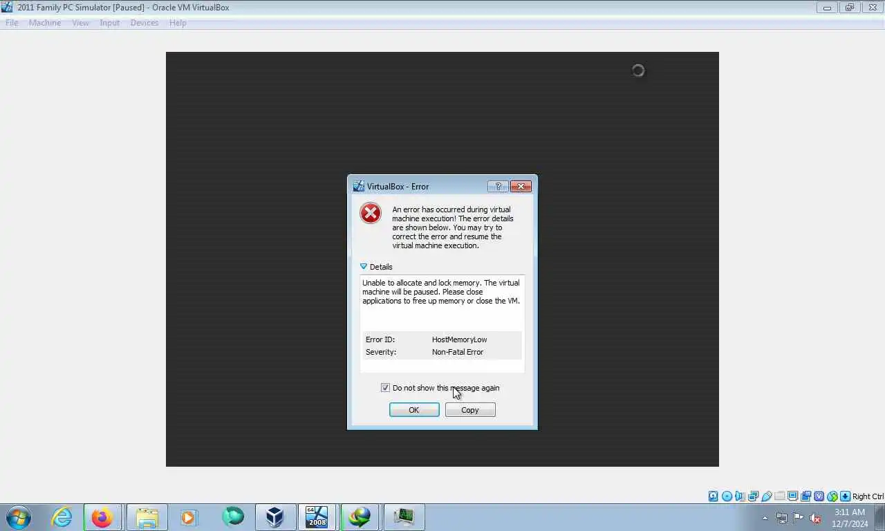
Task: Launch Internet Explorer from the taskbar
Action: (62, 517)
